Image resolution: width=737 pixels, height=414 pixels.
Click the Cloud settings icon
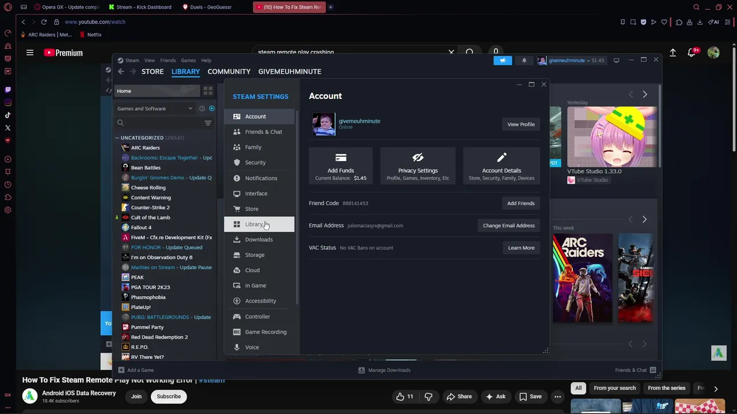click(237, 270)
